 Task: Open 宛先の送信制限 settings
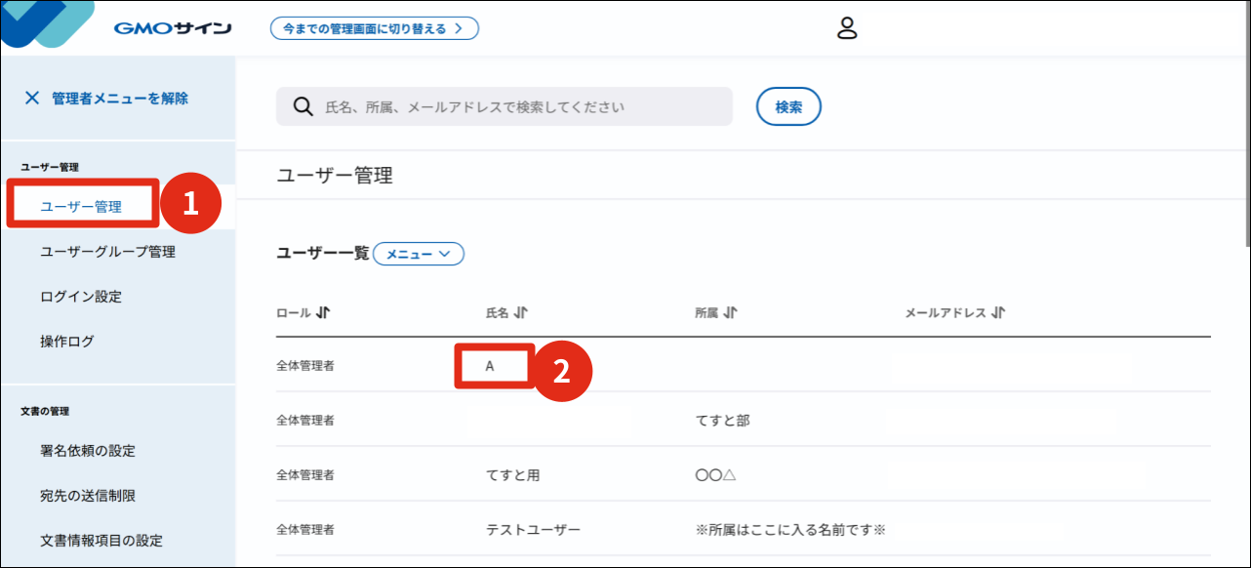pyautogui.click(x=88, y=496)
